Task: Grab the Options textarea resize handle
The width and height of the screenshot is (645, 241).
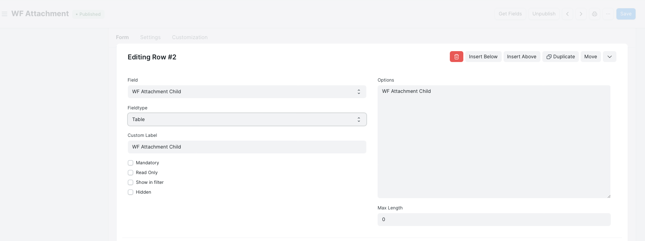Action: (609, 196)
